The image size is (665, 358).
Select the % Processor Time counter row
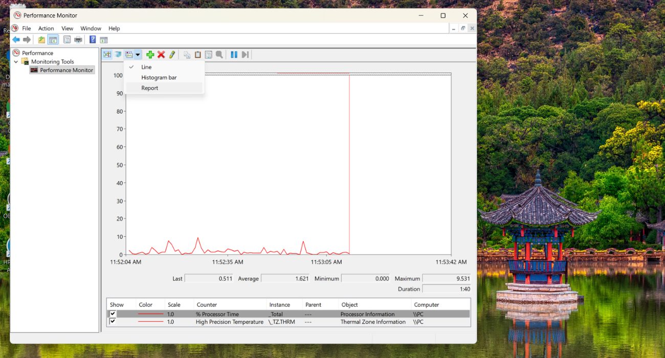click(288, 314)
